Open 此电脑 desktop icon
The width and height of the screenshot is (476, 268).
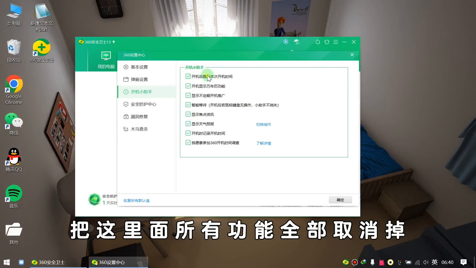coord(14,15)
